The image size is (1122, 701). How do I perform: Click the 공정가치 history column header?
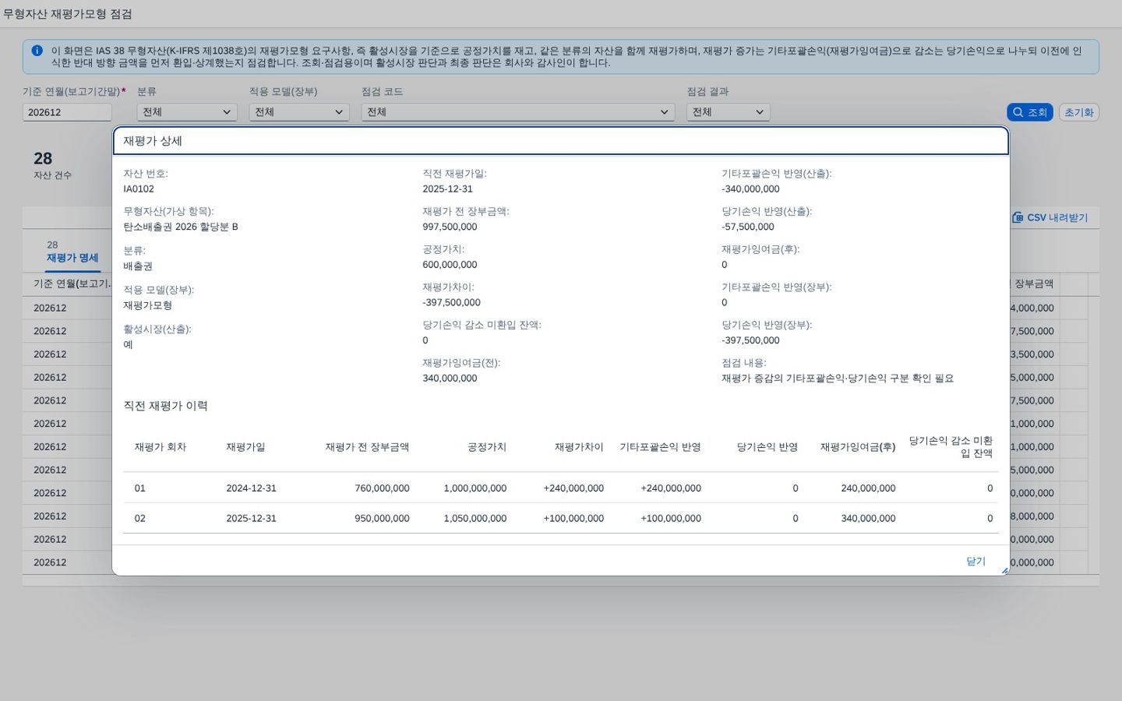pos(487,447)
